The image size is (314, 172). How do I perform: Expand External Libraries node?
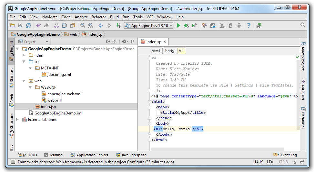point(18,120)
